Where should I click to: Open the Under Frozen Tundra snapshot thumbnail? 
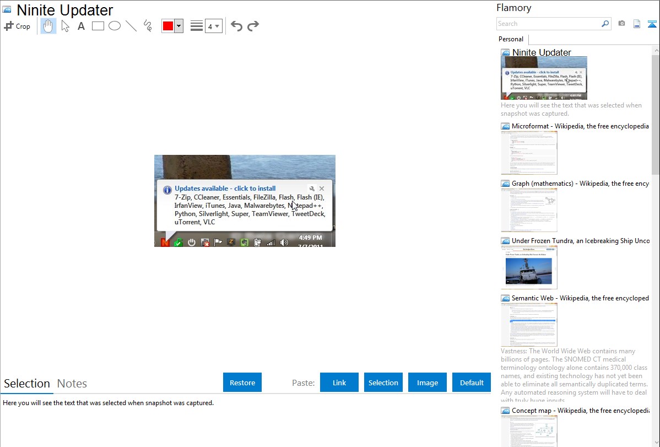coord(529,267)
